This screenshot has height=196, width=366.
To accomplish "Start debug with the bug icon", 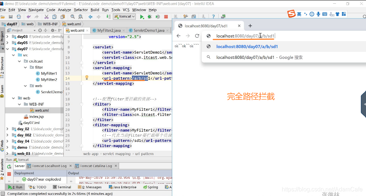I will (149, 17).
